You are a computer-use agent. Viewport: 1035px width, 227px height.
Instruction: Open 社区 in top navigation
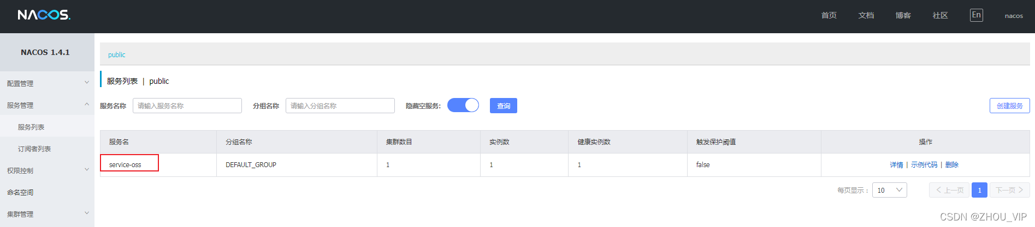(941, 15)
